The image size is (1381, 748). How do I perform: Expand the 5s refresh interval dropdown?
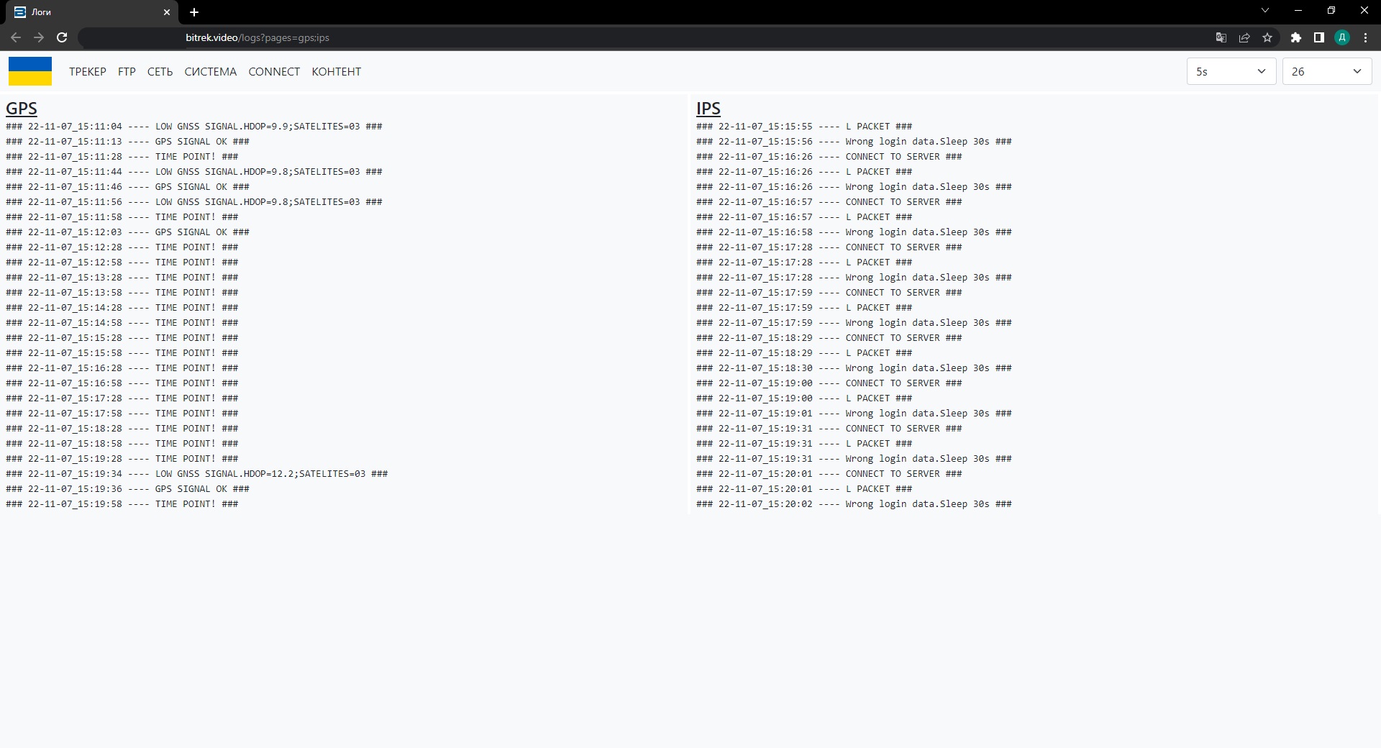click(x=1231, y=71)
